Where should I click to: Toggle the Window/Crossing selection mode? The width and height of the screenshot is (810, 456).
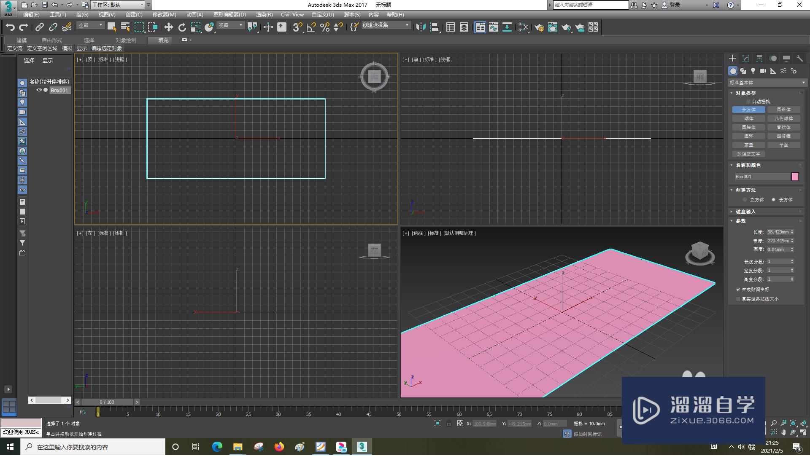pos(153,27)
